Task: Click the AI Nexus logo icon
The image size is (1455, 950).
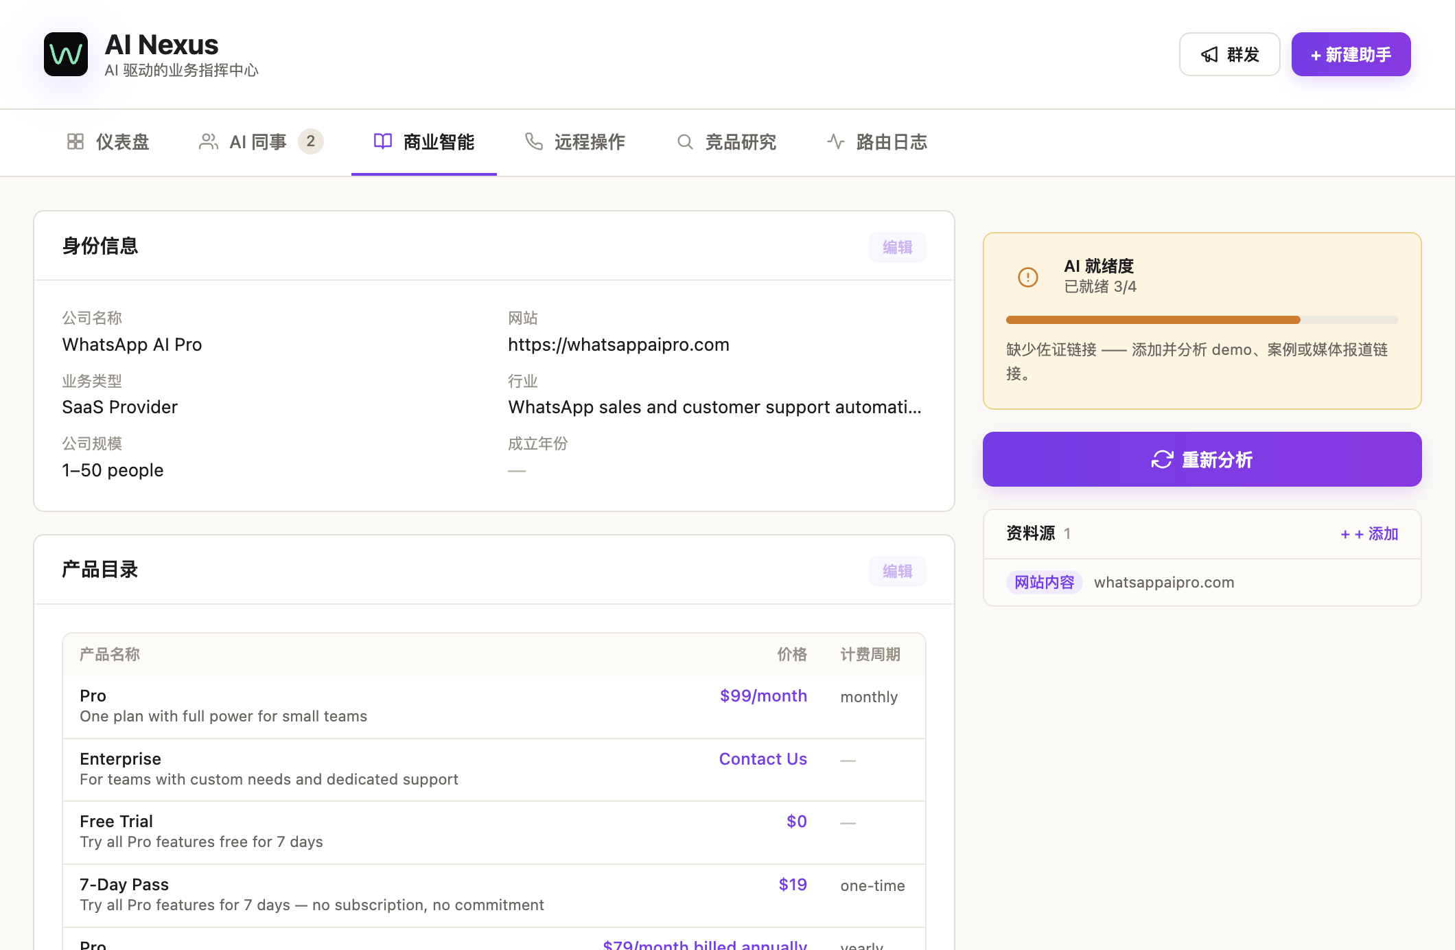Action: 66,54
